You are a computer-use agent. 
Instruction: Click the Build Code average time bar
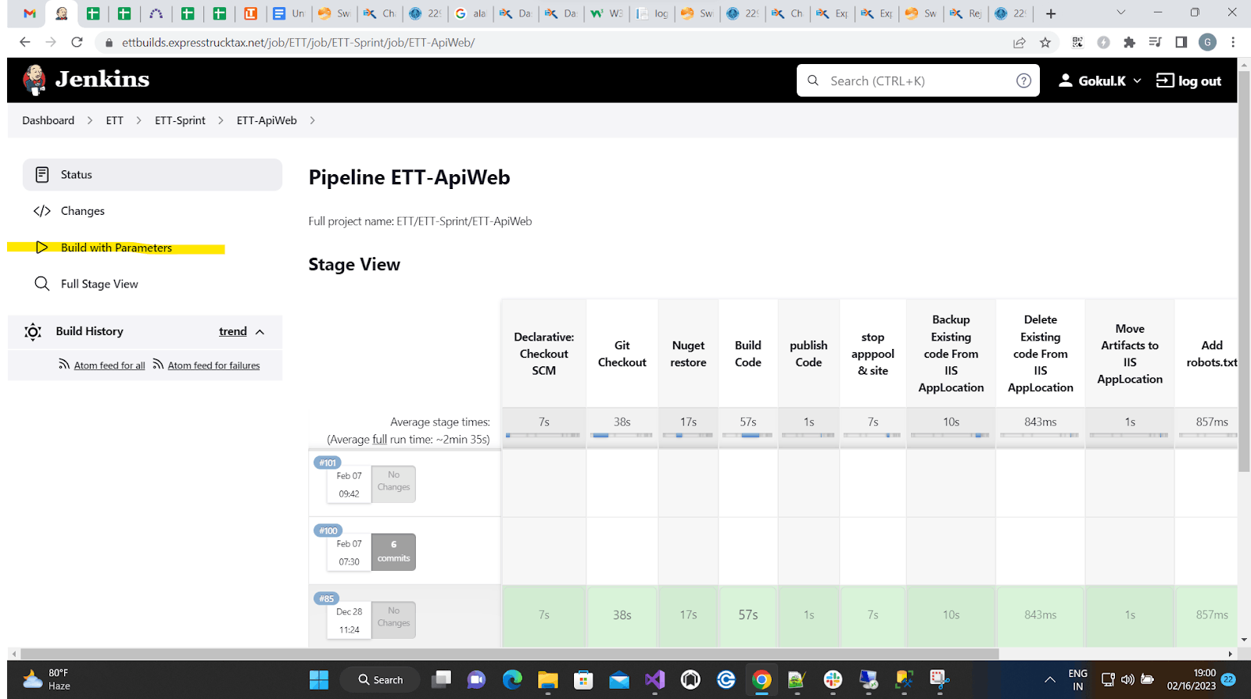click(x=748, y=435)
